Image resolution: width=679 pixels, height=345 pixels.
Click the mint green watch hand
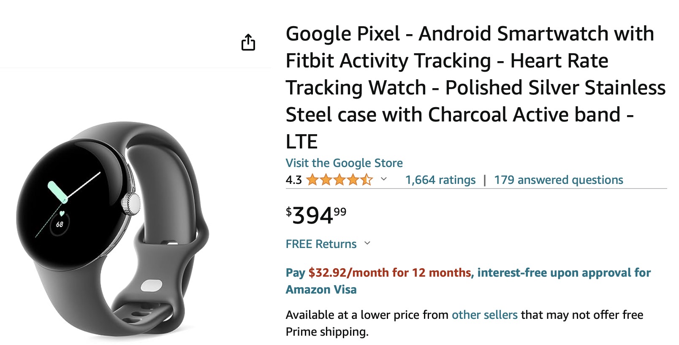click(57, 192)
